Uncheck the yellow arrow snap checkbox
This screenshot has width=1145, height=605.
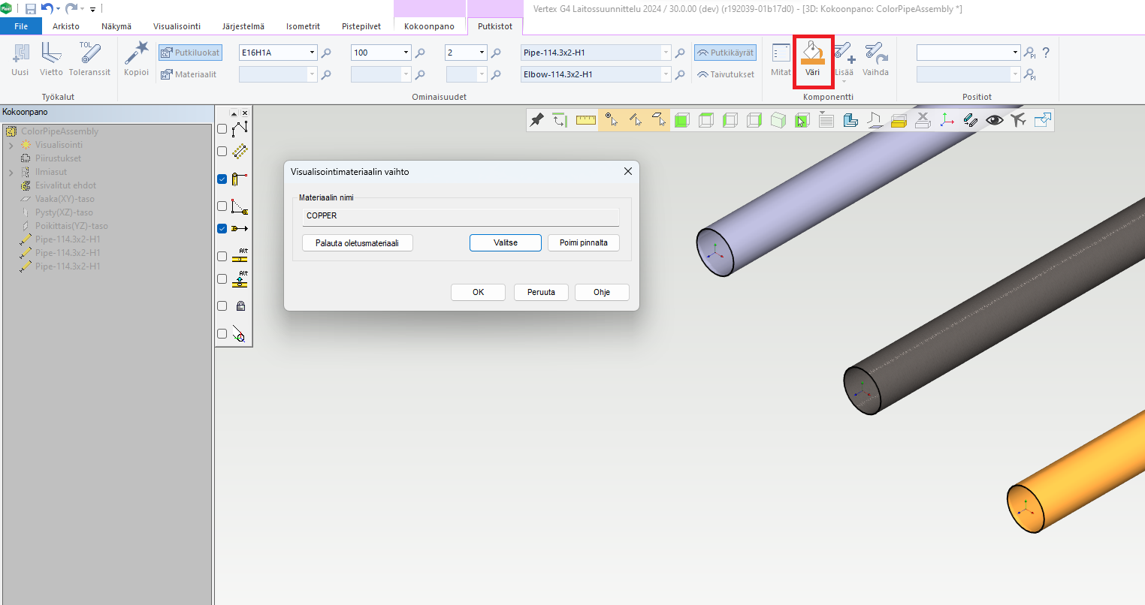click(x=222, y=229)
